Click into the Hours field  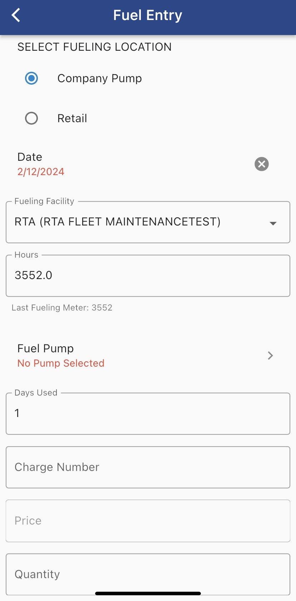148,275
